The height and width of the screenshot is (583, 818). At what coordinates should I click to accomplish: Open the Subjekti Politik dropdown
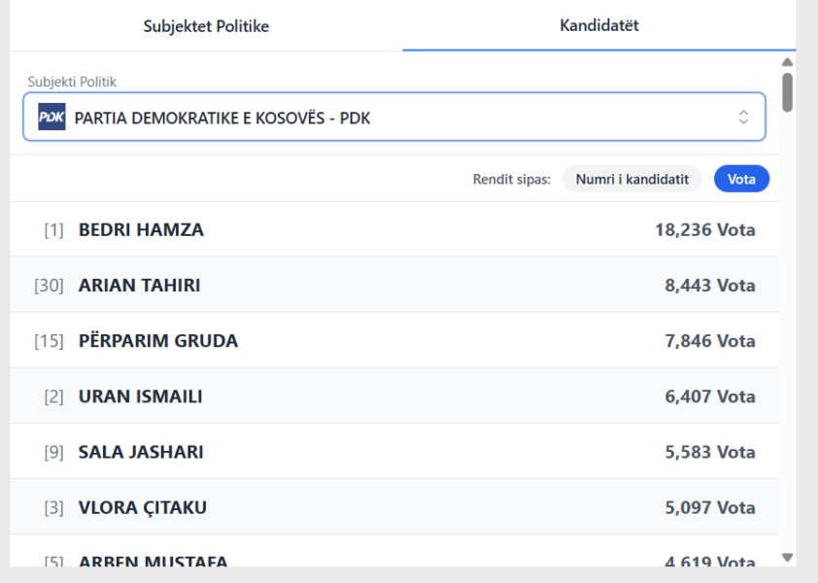pyautogui.click(x=393, y=118)
